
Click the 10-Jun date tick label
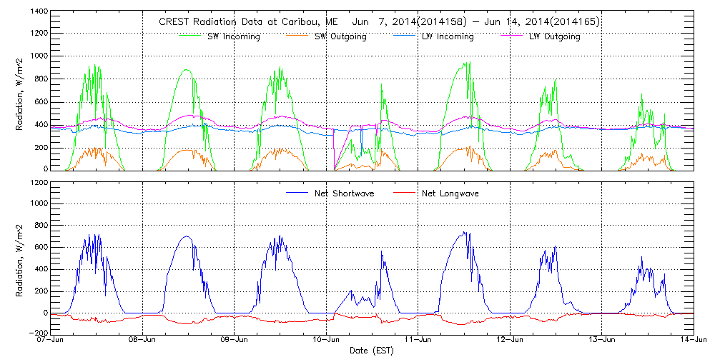(327, 341)
